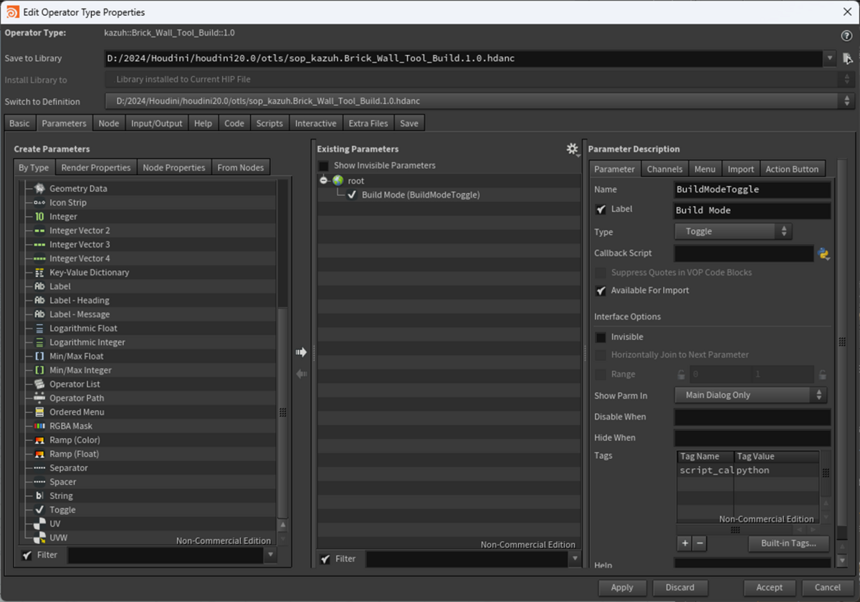Pick the Logarithmic Float parameter type
This screenshot has width=860, height=602.
pos(83,329)
